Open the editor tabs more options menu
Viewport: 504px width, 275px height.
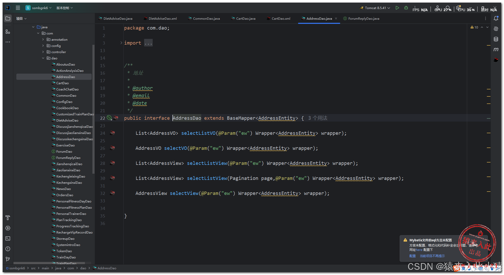tap(485, 18)
